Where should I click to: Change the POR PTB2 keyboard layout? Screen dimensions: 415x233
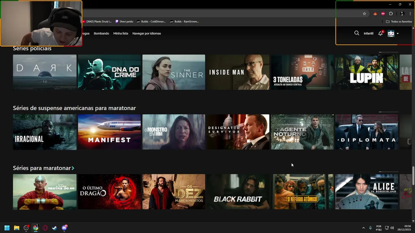379,228
